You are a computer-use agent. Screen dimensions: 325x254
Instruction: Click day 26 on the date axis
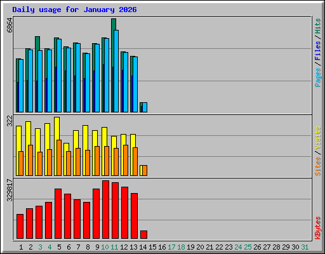pos(257,247)
